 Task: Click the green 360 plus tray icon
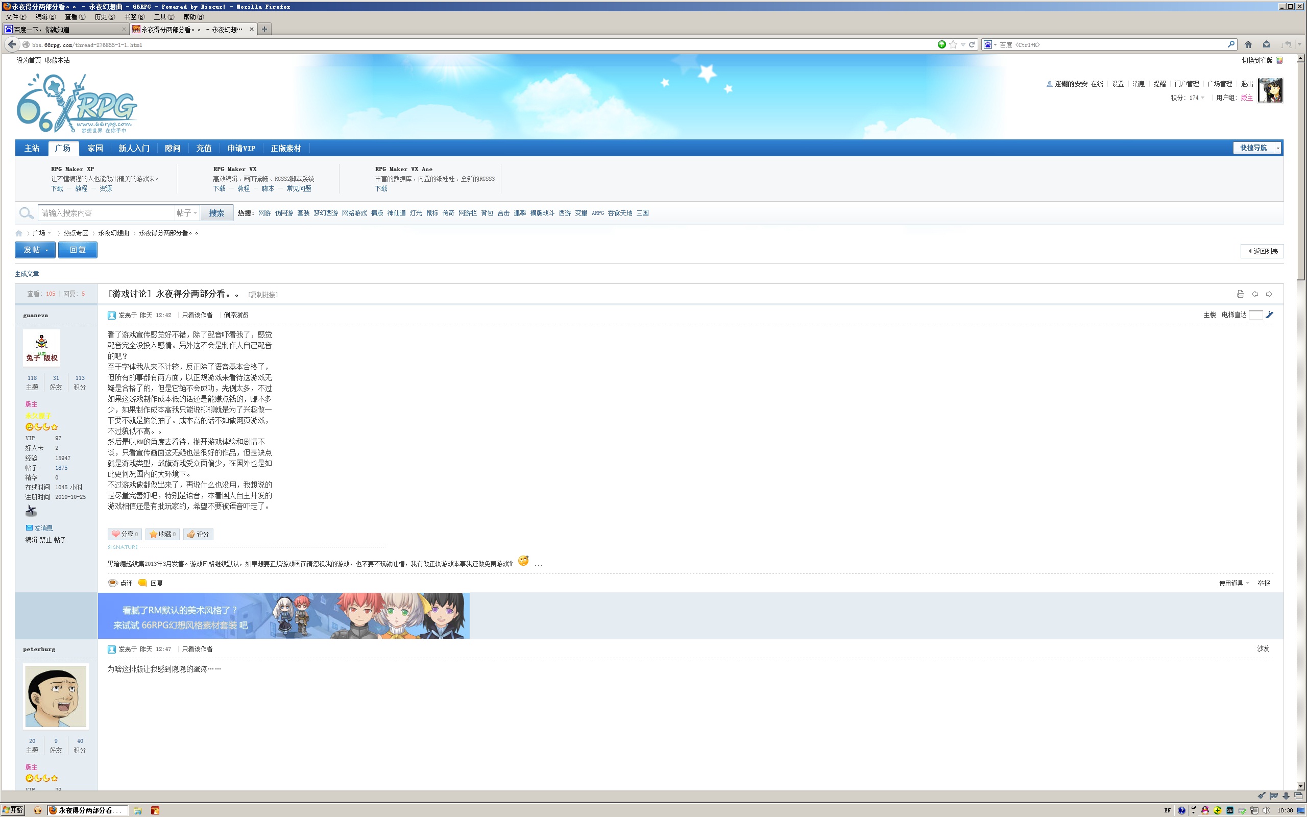[1217, 810]
